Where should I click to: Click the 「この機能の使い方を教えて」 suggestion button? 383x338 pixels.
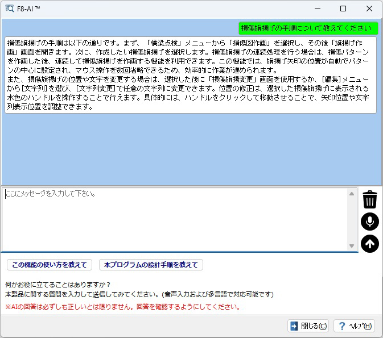coord(50,265)
